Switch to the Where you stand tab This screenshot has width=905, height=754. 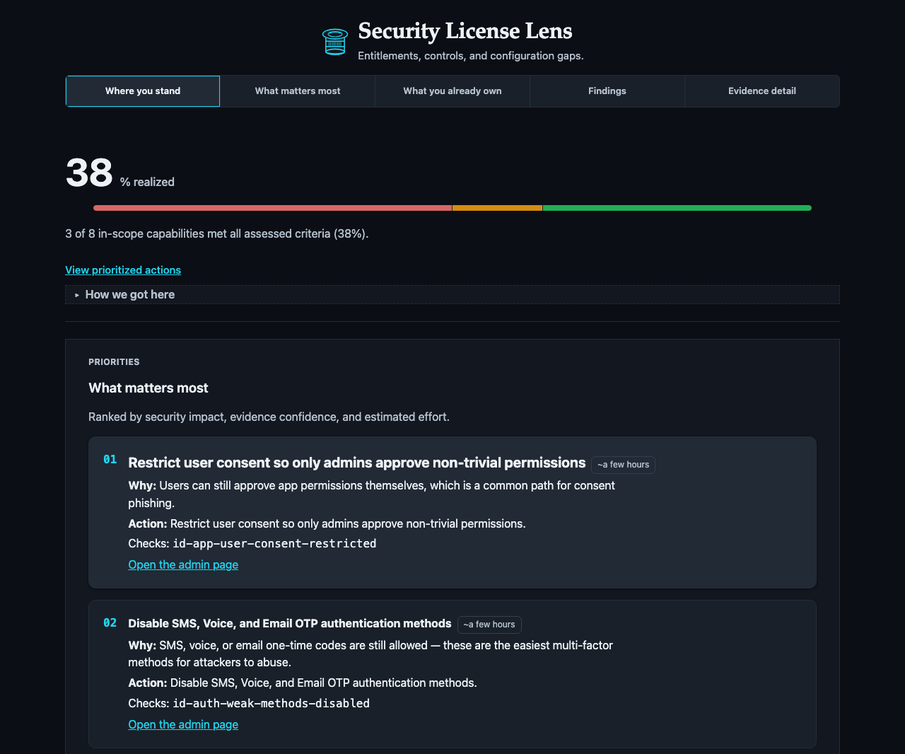coord(143,91)
